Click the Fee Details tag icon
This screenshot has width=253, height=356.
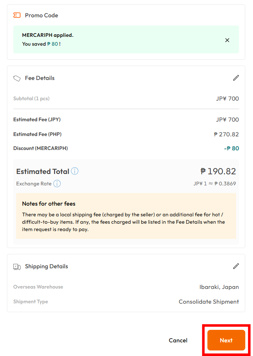tap(17, 78)
